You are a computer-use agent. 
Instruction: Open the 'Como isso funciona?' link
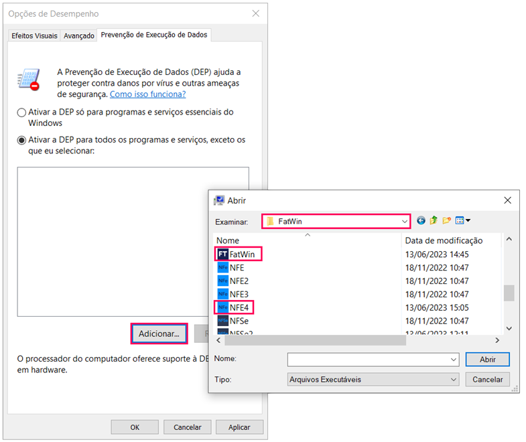tap(147, 94)
